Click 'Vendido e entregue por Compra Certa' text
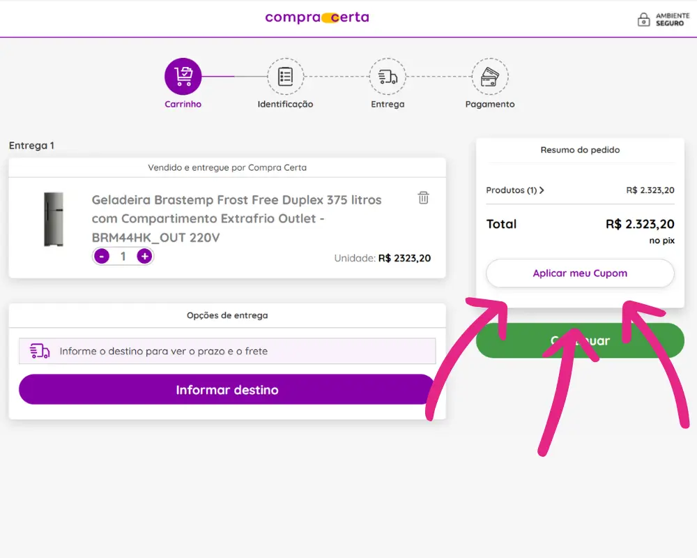This screenshot has height=558, width=697. point(227,168)
